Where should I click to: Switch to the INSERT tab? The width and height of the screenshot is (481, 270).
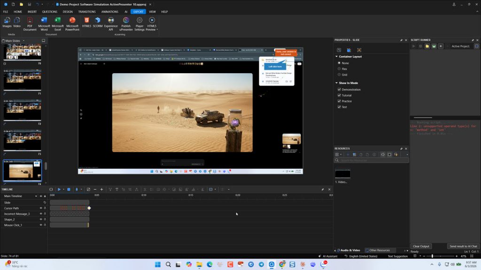[32, 12]
